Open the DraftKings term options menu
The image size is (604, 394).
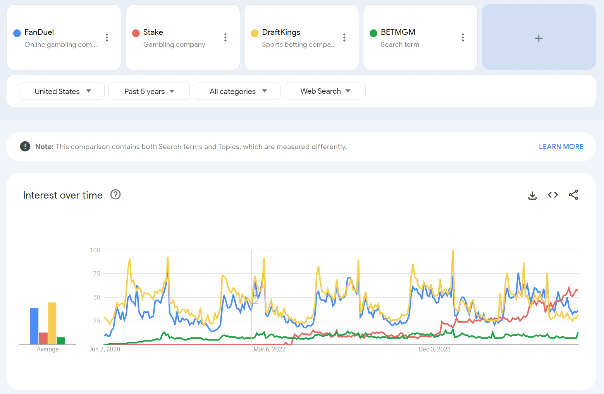[344, 38]
